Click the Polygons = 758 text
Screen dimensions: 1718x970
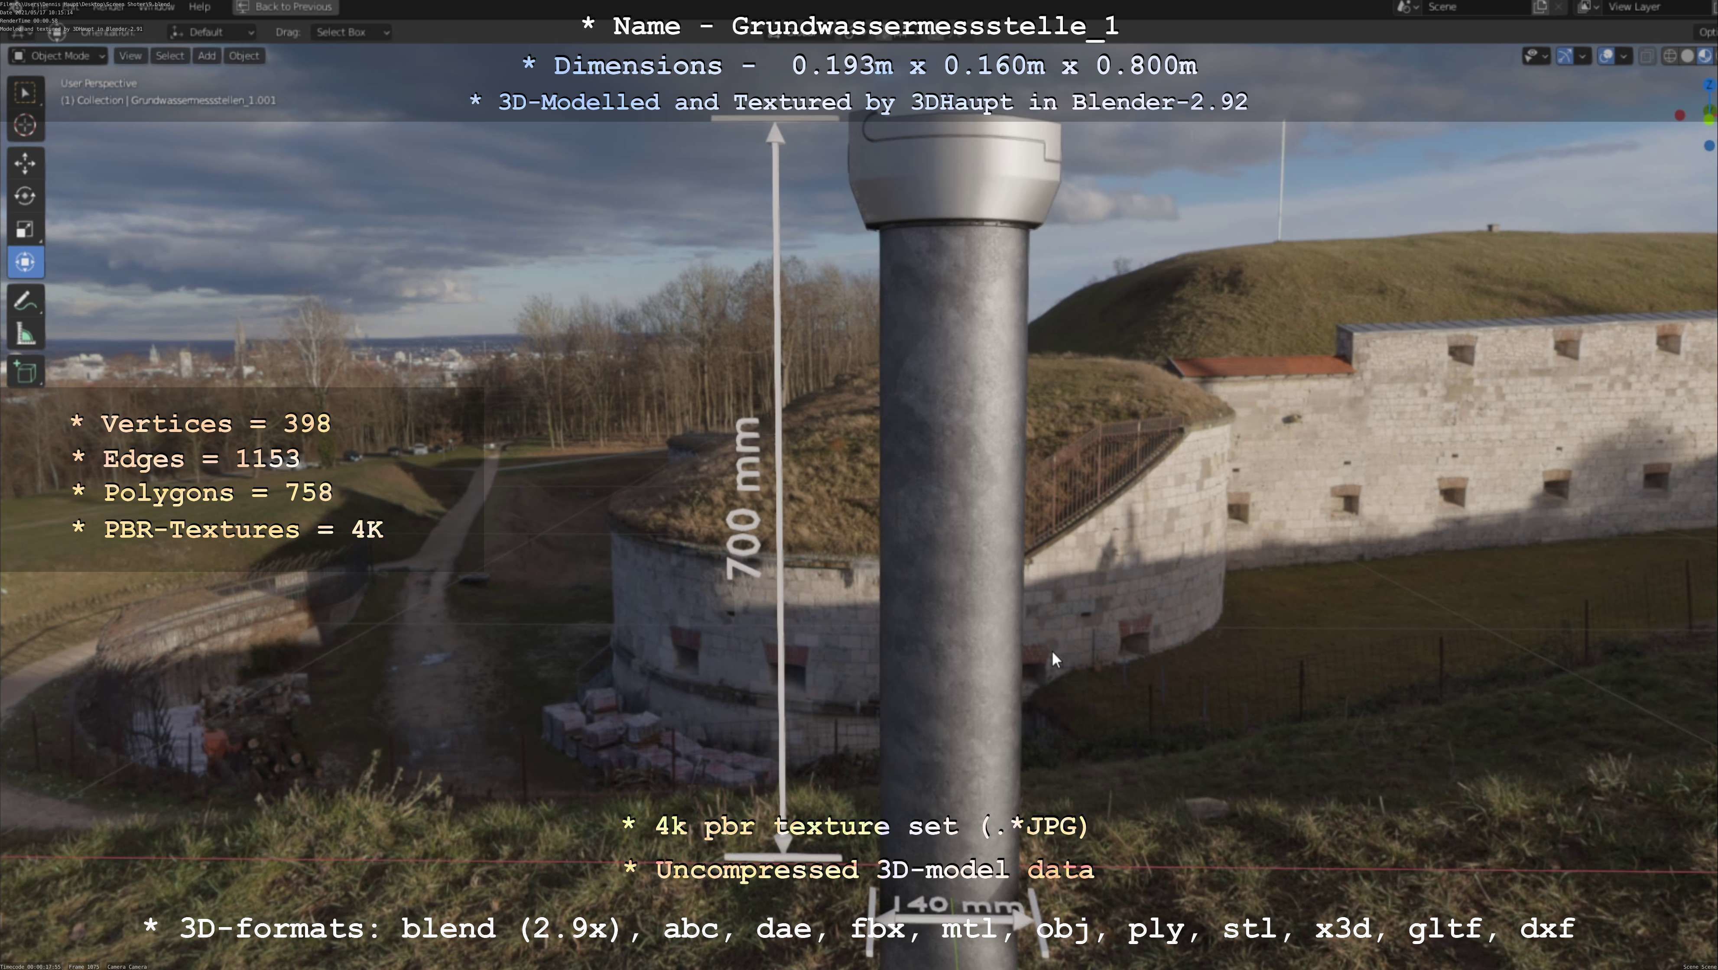click(x=201, y=493)
